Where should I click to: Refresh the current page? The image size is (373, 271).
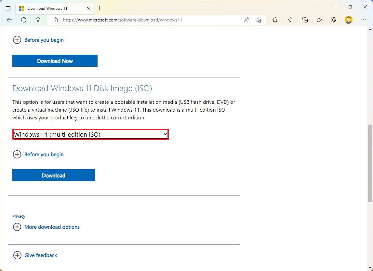(x=23, y=20)
